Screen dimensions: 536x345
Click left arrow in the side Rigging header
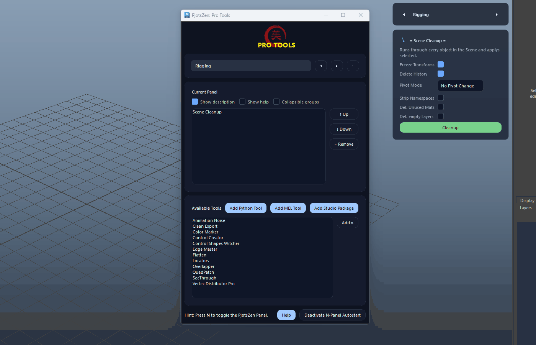404,15
